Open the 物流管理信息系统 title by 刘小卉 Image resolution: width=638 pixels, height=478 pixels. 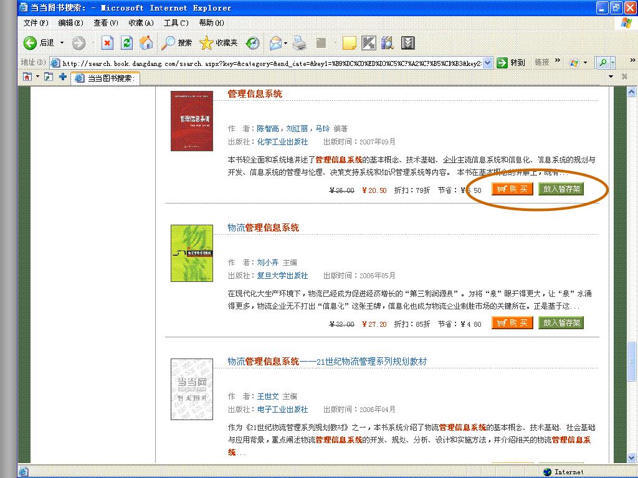pos(264,228)
